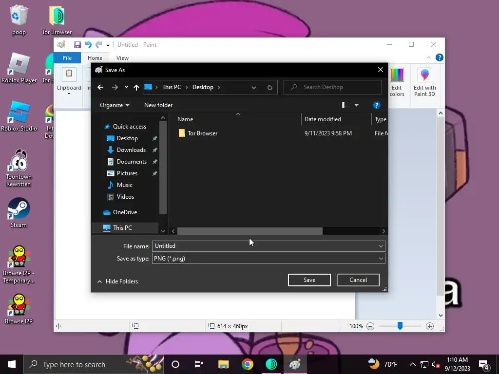This screenshot has width=499, height=374.
Task: Switch to the Home ribbon tab
Action: pyautogui.click(x=95, y=58)
